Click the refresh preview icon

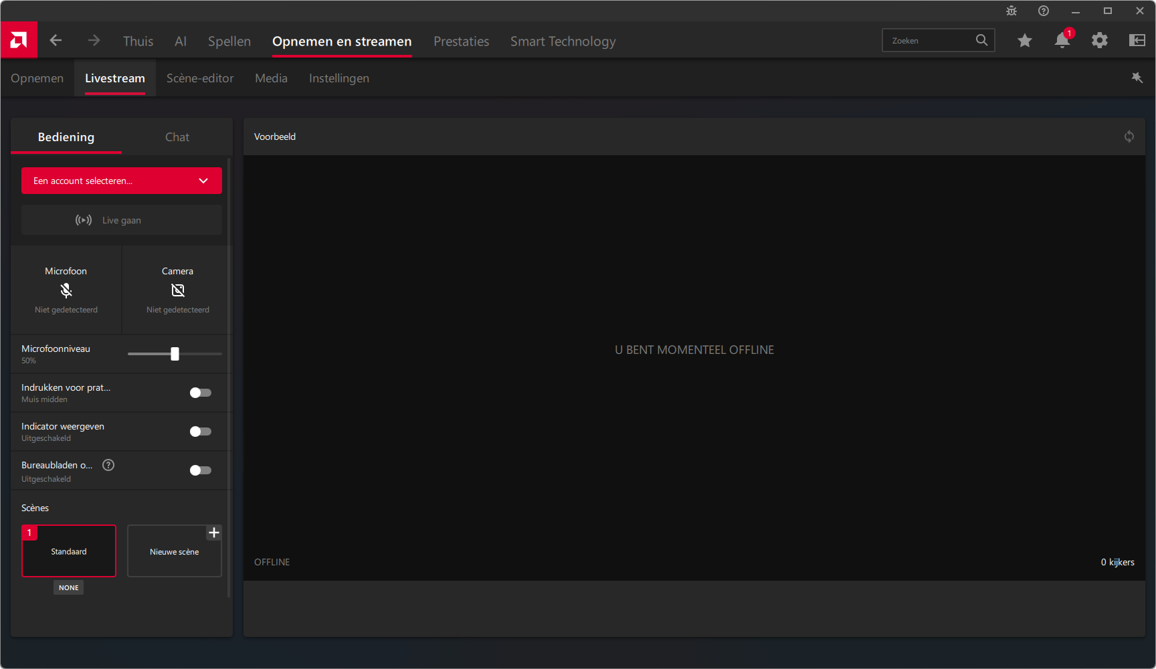[x=1129, y=136]
